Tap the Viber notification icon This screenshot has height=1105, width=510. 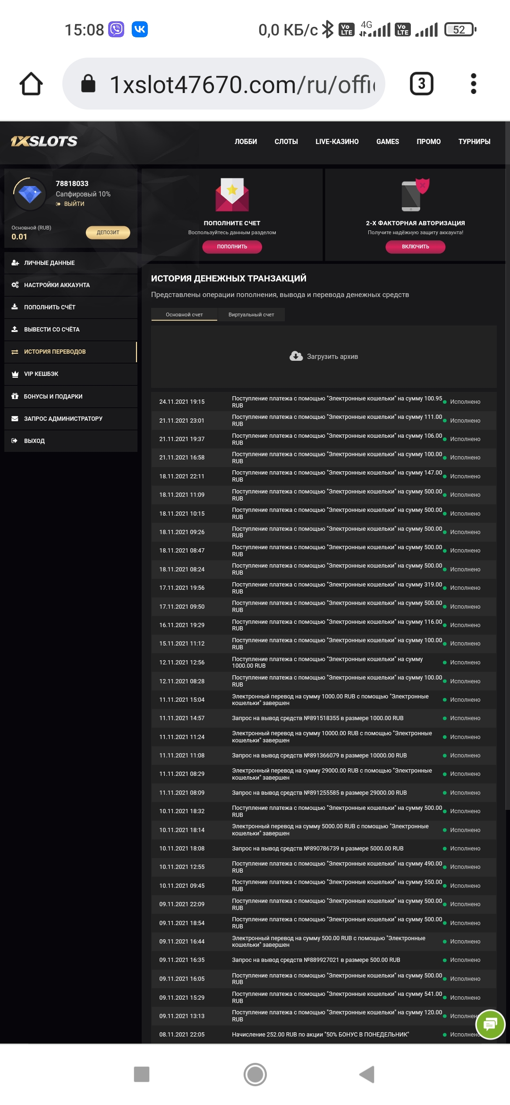pyautogui.click(x=116, y=29)
